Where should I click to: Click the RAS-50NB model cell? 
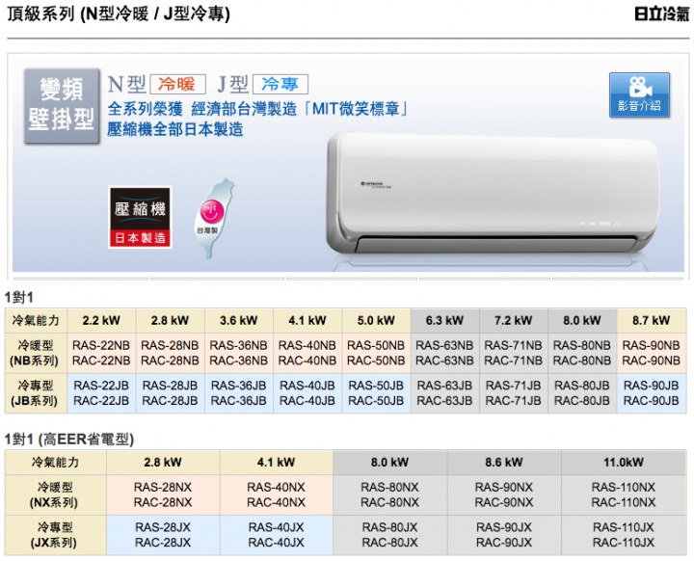pyautogui.click(x=376, y=353)
